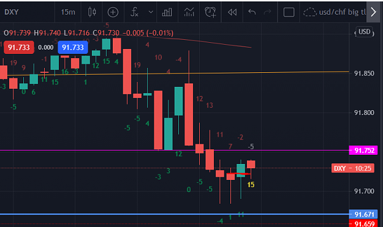Create an alert with the alarm clock icon
383x227 pixels.
point(210,12)
